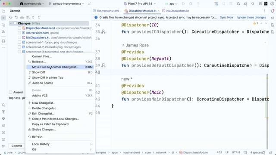Viewport: 276px width, 155px height.
Task: Click the Sync Now link
Action: [x=226, y=17]
